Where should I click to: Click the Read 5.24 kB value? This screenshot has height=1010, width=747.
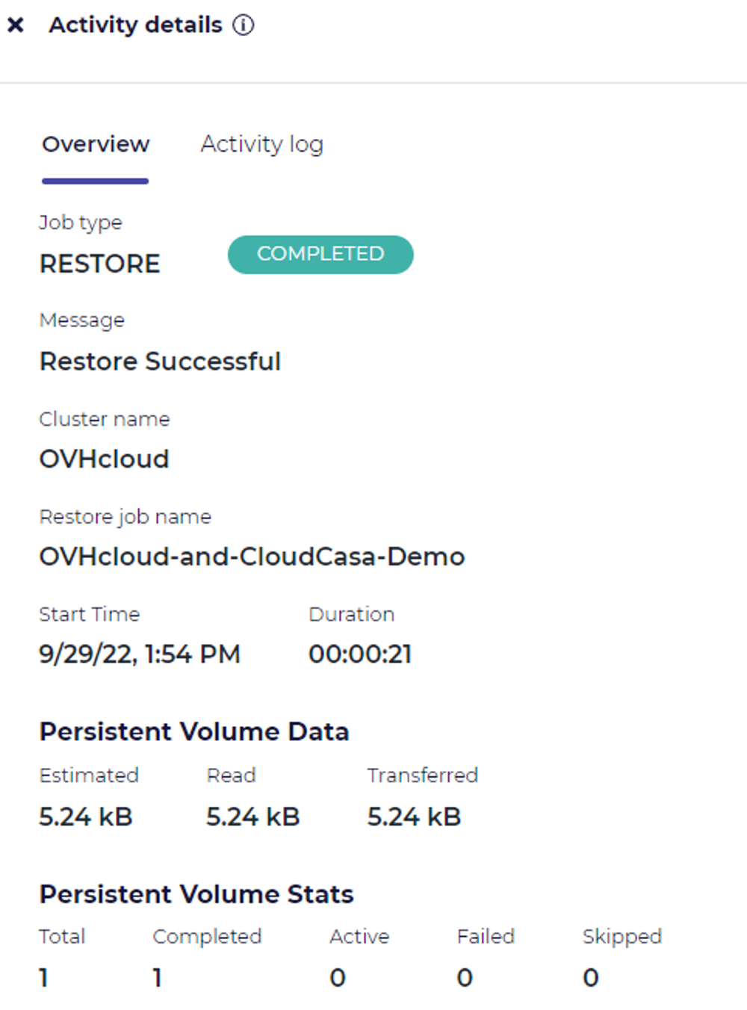click(253, 817)
